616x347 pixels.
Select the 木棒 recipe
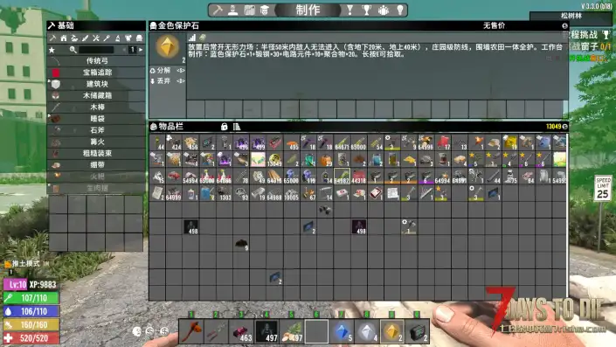(x=96, y=107)
